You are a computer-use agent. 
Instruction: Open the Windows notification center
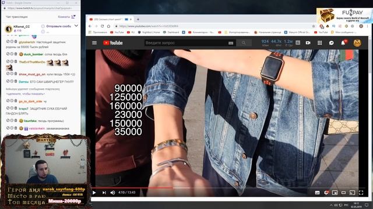click(367, 205)
